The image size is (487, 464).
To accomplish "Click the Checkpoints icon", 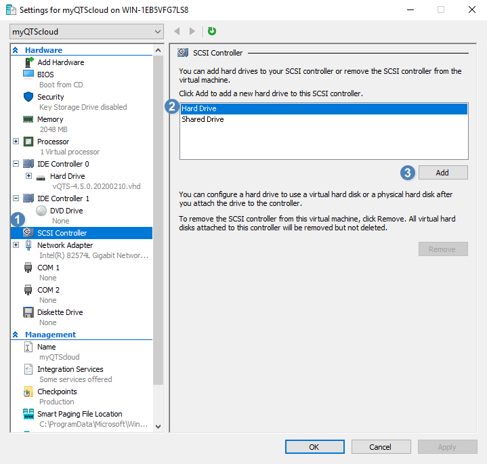I will (x=28, y=392).
